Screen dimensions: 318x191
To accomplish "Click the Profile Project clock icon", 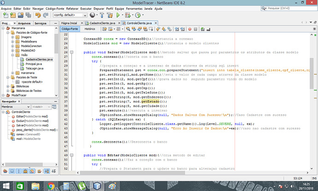I will click(138, 15).
